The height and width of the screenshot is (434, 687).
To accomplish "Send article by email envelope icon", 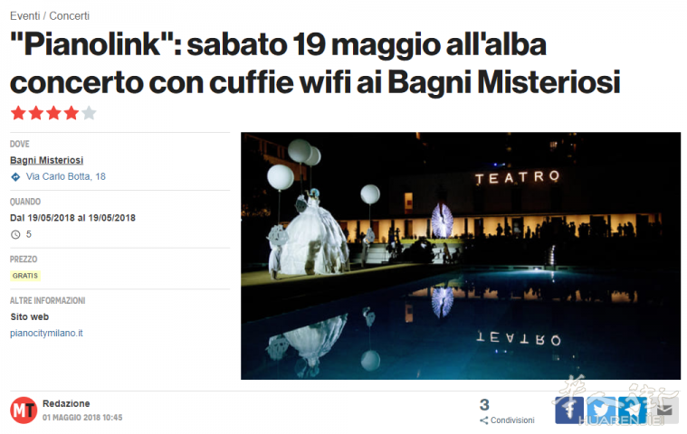I will (664, 410).
